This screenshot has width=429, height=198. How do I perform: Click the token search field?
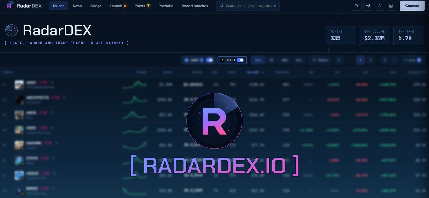click(x=248, y=6)
